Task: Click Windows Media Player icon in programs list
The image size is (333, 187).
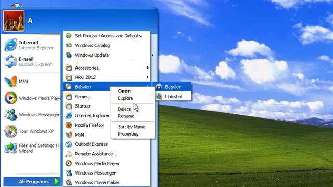Action: tap(69, 163)
